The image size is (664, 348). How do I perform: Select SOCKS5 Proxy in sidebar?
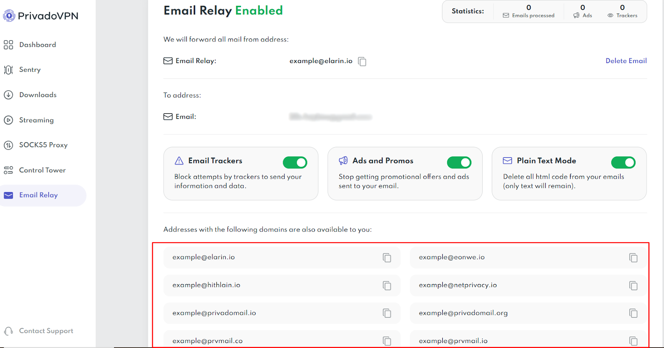[43, 145]
